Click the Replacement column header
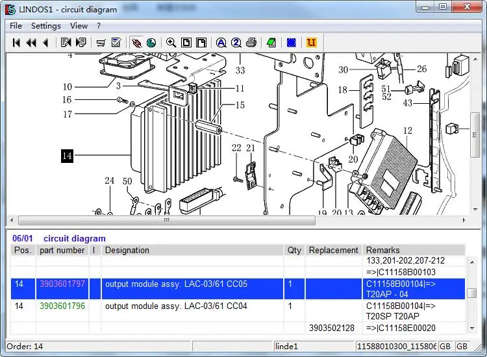Screen dimensions: 487x357 point(334,250)
